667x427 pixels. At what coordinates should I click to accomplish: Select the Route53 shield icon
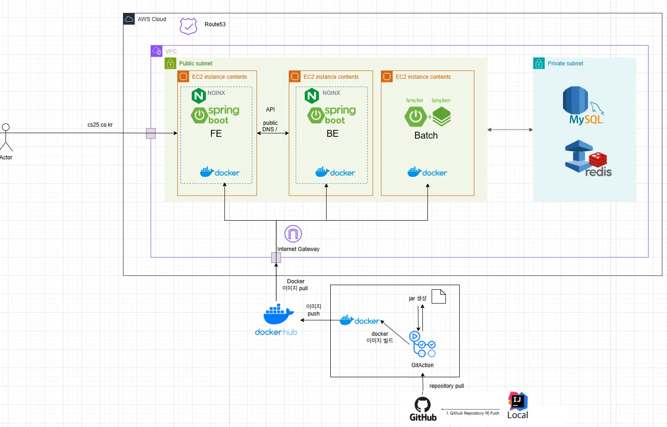click(x=188, y=26)
